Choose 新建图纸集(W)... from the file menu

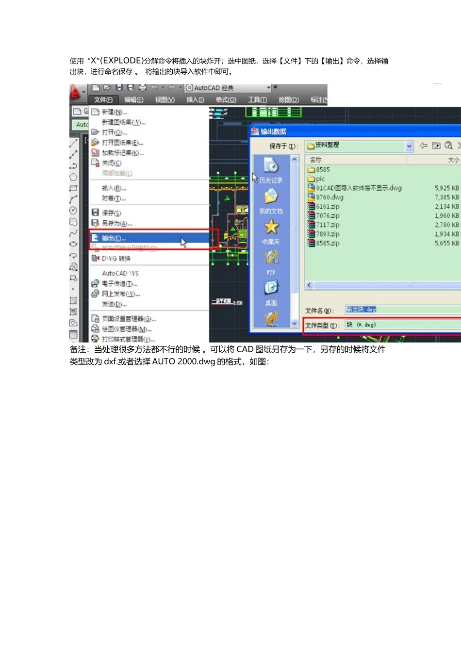[x=149, y=122]
